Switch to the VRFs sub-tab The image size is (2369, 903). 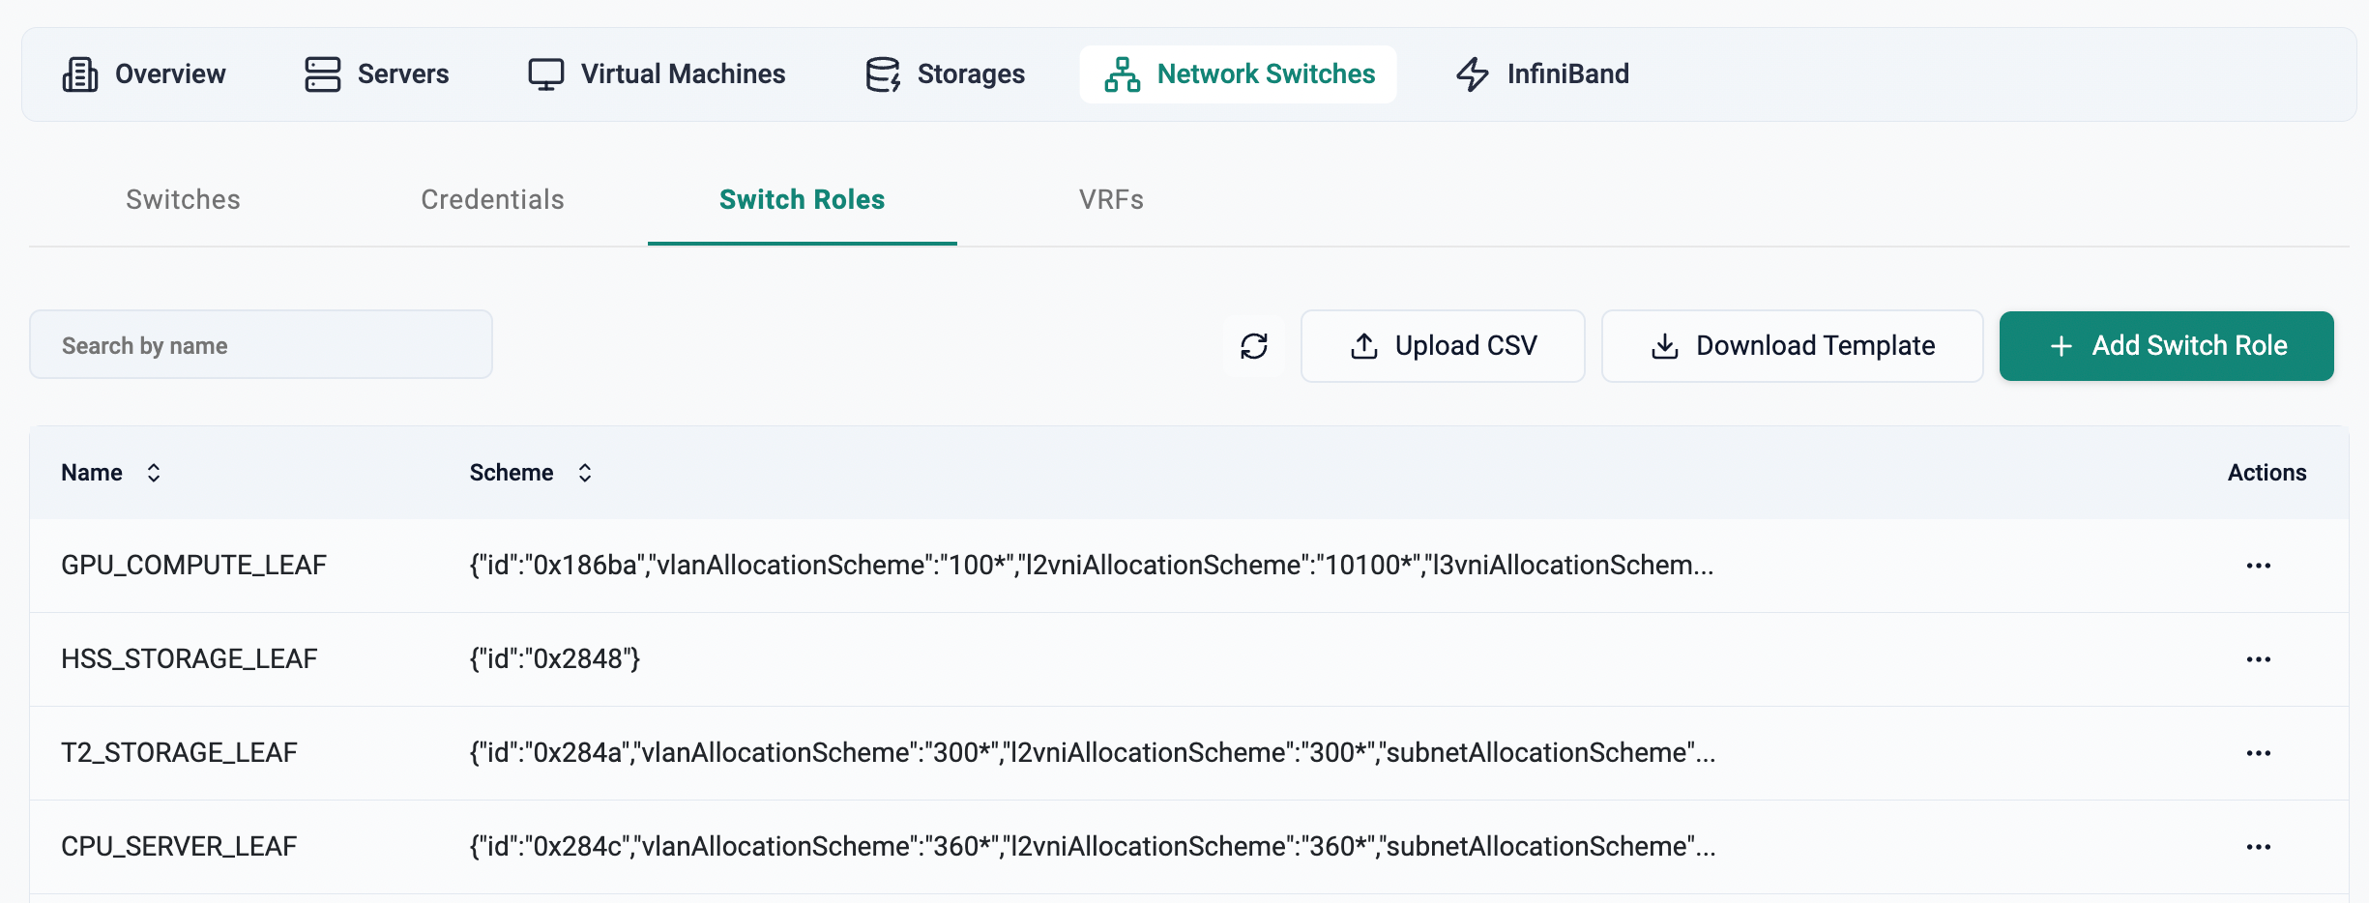(x=1111, y=200)
